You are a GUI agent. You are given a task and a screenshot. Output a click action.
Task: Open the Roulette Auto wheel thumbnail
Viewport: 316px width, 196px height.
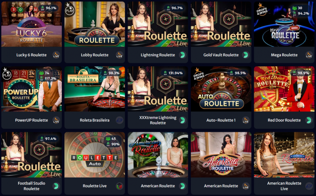95,155
